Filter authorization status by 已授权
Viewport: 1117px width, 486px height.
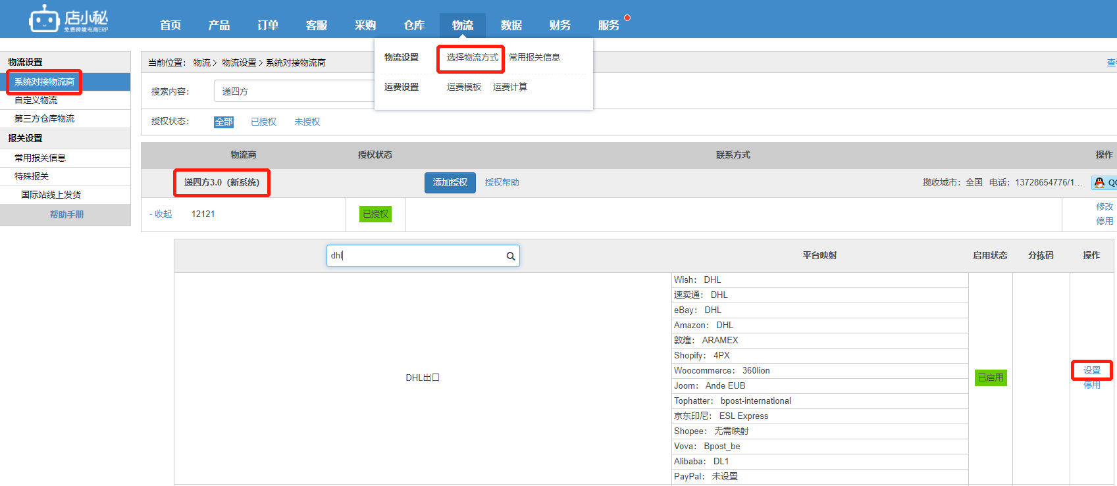(263, 122)
